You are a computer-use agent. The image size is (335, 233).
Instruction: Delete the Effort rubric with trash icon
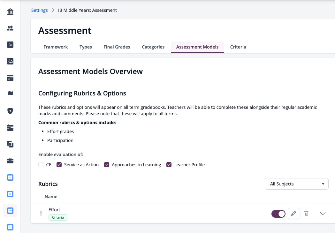tap(306, 213)
